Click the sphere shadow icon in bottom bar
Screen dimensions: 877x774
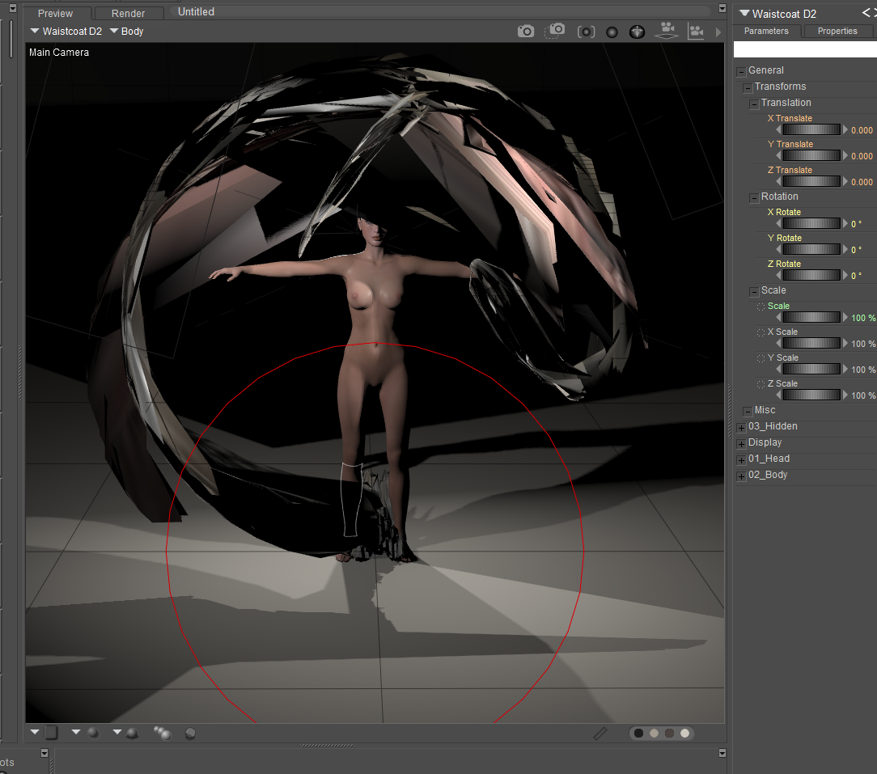[x=190, y=734]
